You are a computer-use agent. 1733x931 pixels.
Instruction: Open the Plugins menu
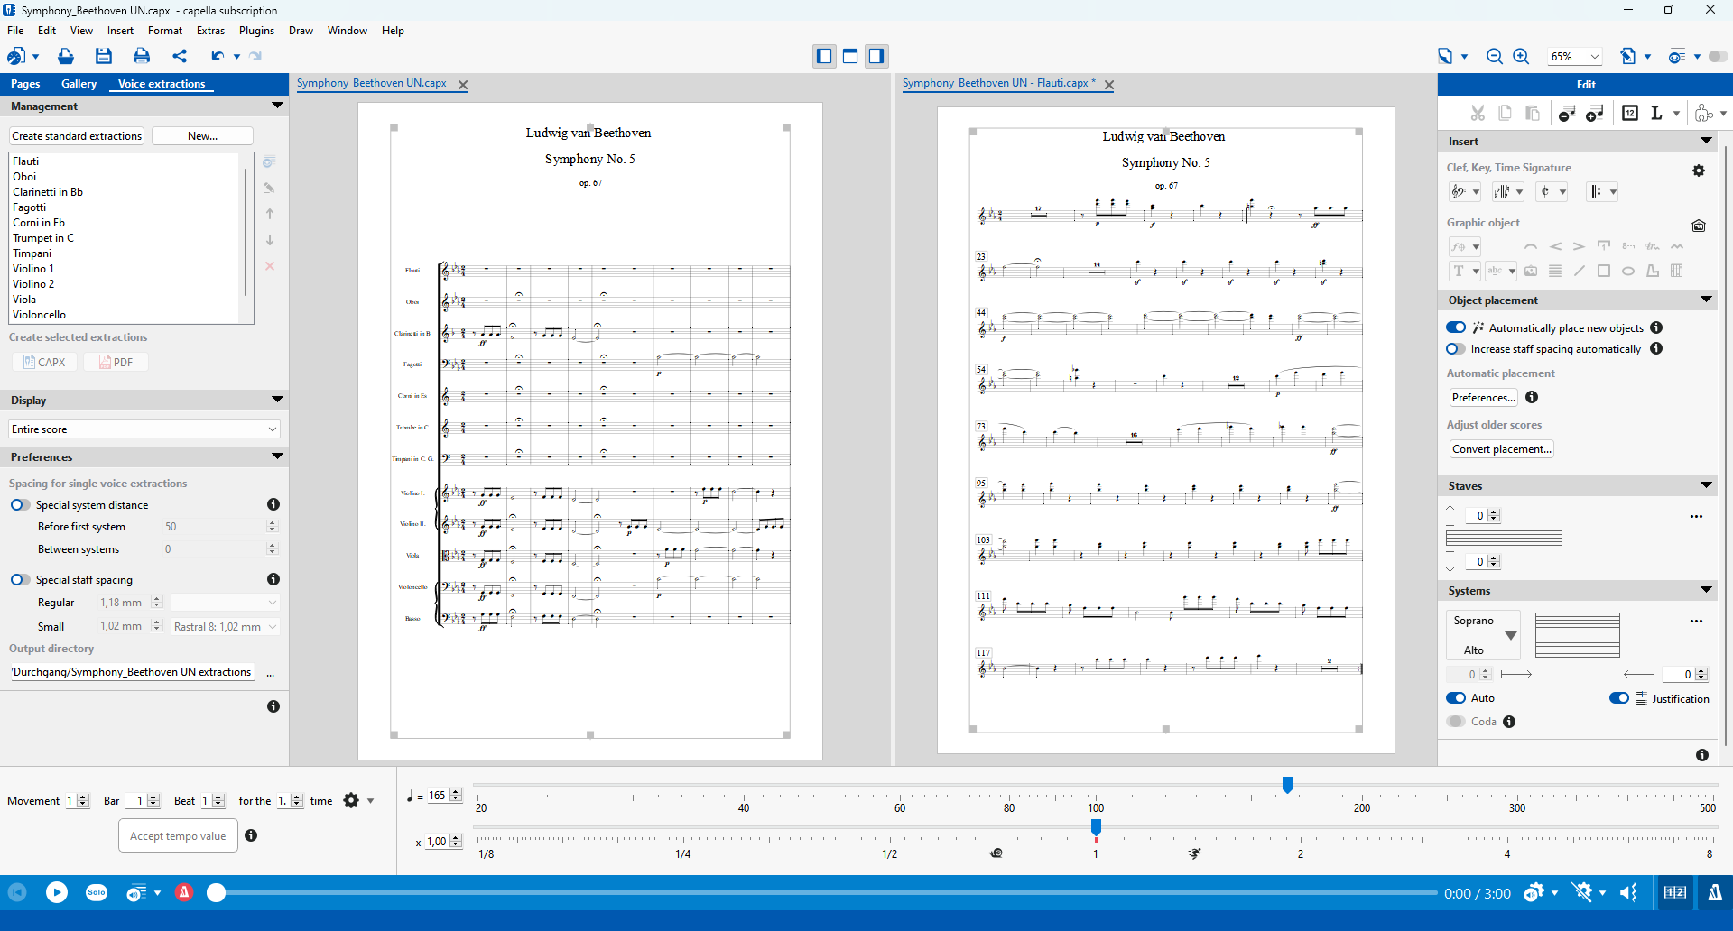(256, 31)
